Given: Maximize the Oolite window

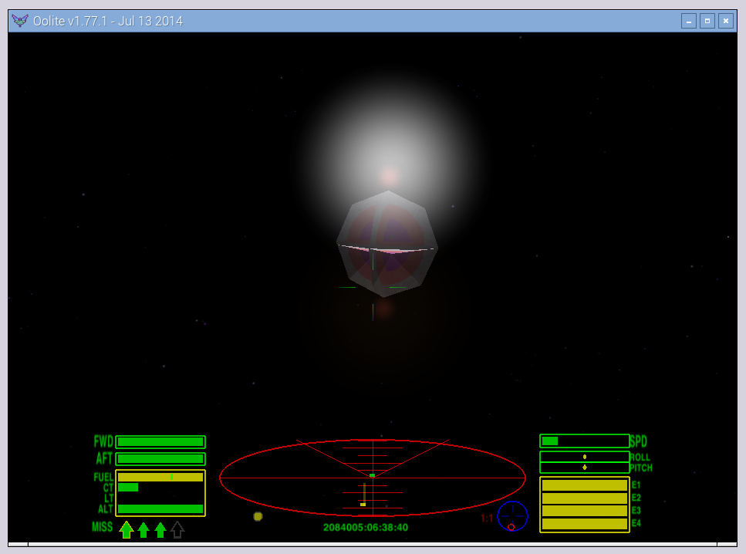Looking at the screenshot, I should pos(707,21).
